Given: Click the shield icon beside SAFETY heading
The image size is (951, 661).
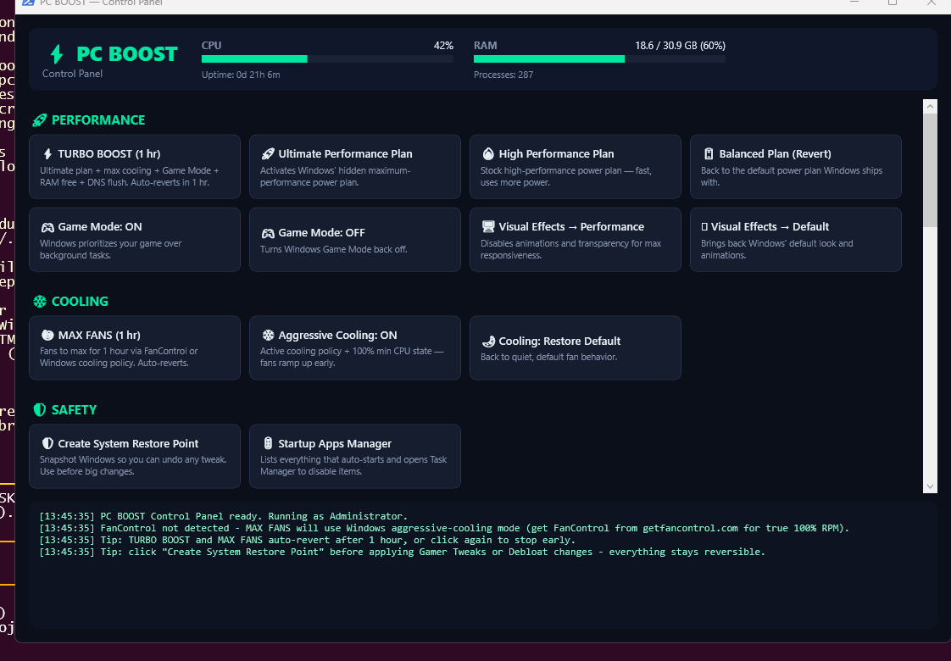Looking at the screenshot, I should (40, 410).
